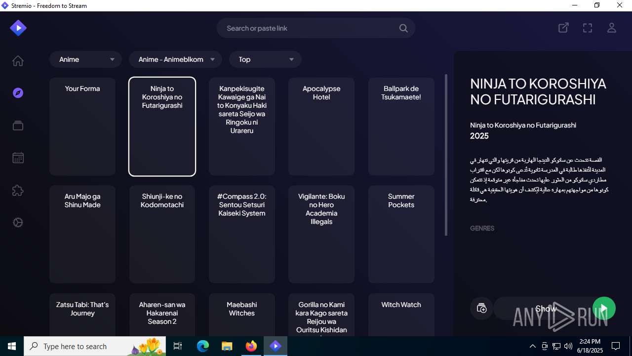Select the Summer Pockets card
This screenshot has width=632, height=356.
click(401, 234)
